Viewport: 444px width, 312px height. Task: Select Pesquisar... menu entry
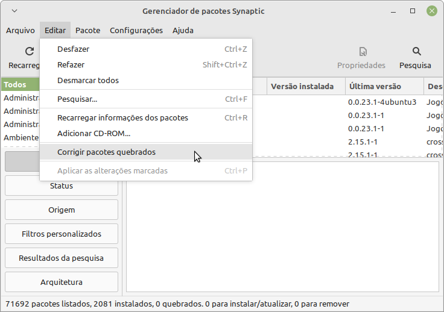click(x=146, y=99)
